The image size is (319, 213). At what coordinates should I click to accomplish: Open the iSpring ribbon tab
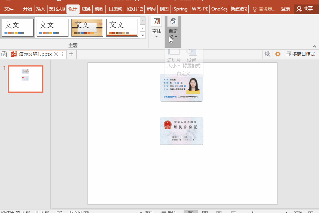coord(180,9)
